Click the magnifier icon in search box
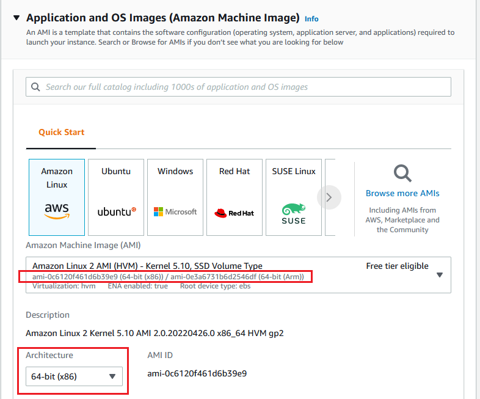This screenshot has height=399, width=480. [35, 87]
